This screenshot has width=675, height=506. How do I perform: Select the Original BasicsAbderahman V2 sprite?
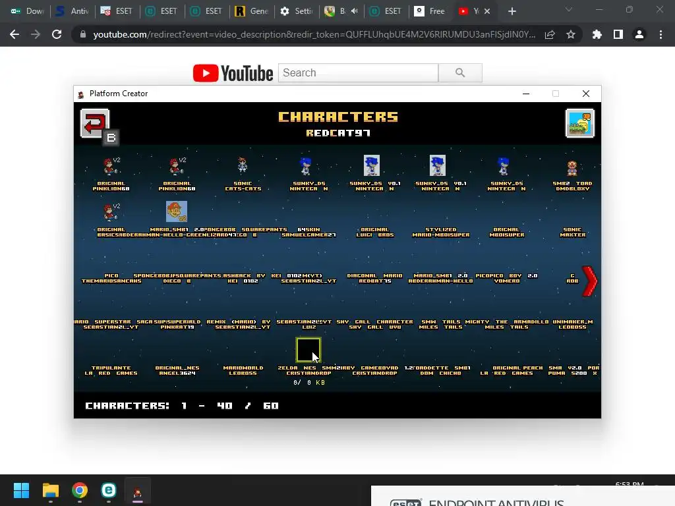click(111, 212)
